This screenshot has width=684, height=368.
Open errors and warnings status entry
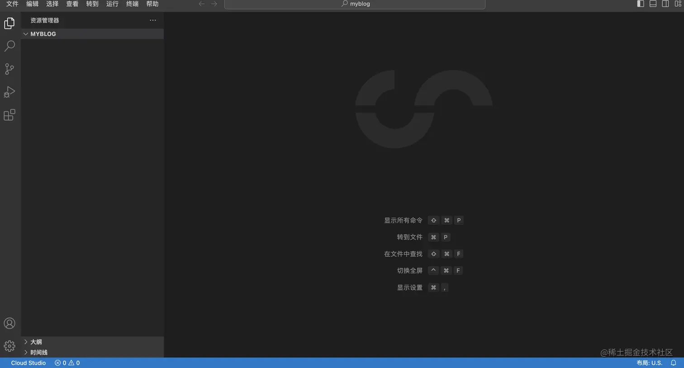[x=67, y=363]
